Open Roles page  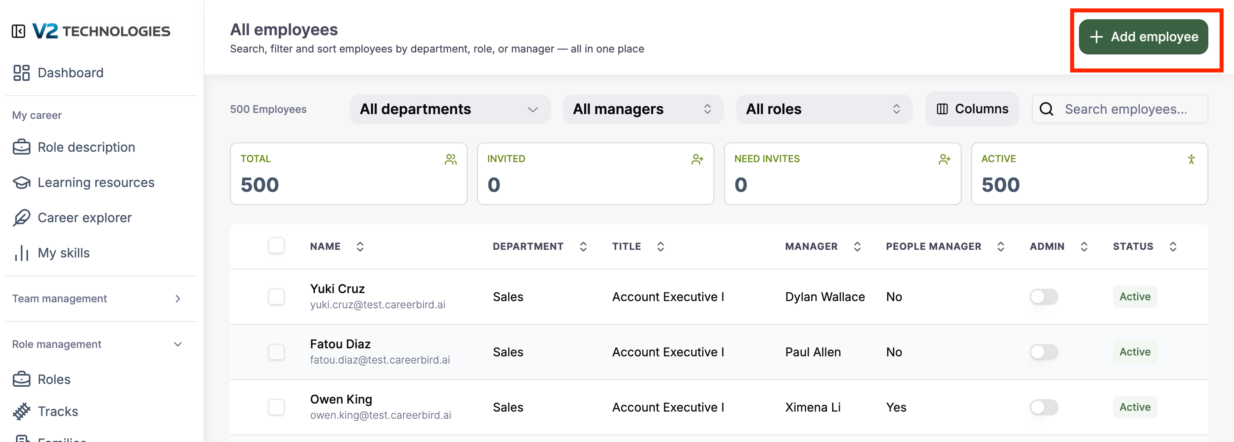click(54, 379)
